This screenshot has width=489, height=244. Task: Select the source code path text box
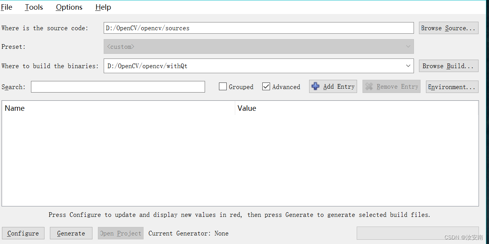pyautogui.click(x=258, y=27)
